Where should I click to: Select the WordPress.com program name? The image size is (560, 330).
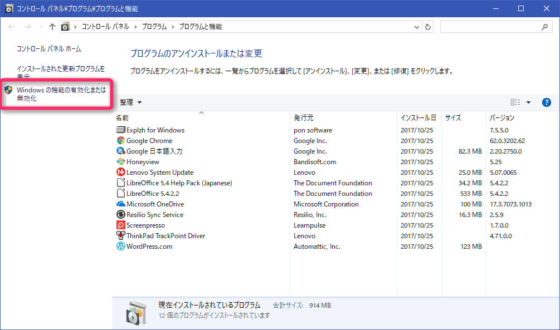coord(149,246)
